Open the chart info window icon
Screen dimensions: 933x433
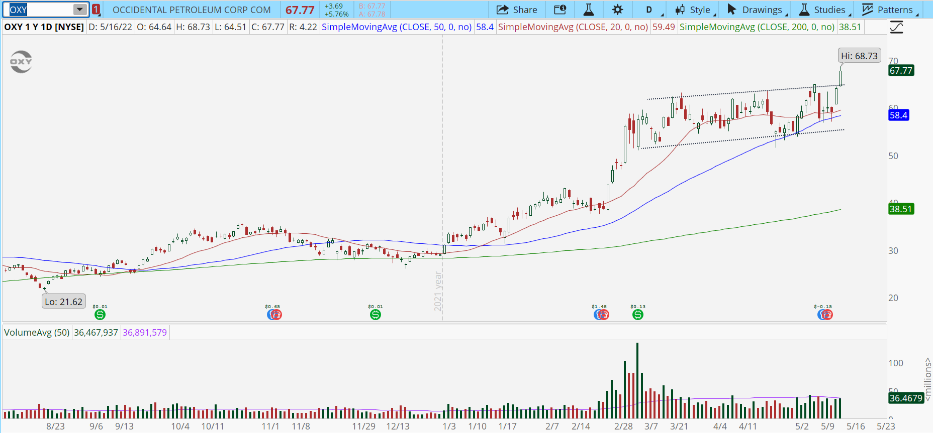560,10
